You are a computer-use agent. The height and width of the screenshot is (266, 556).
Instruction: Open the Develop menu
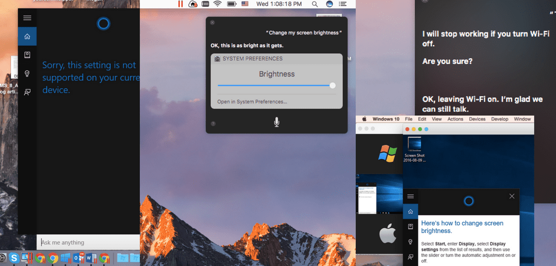click(x=500, y=119)
